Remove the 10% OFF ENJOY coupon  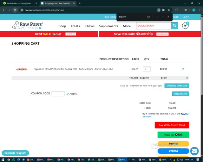187,78
